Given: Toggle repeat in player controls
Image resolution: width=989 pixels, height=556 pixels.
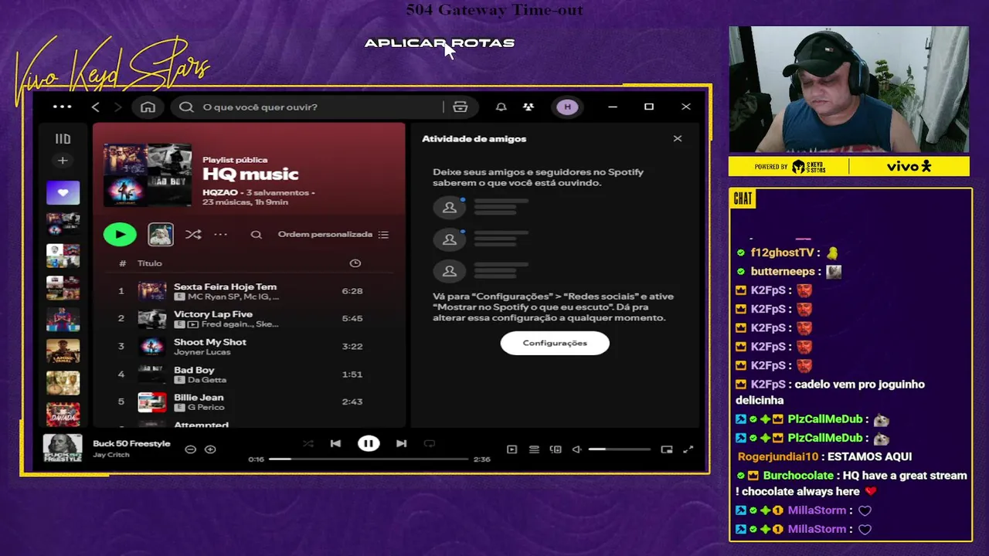Looking at the screenshot, I should coord(430,443).
